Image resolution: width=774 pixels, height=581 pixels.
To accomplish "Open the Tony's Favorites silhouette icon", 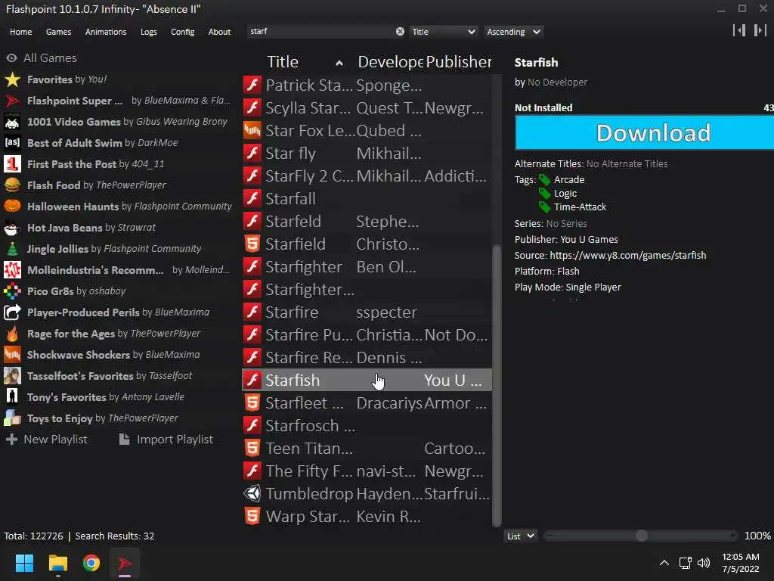I will tap(12, 397).
